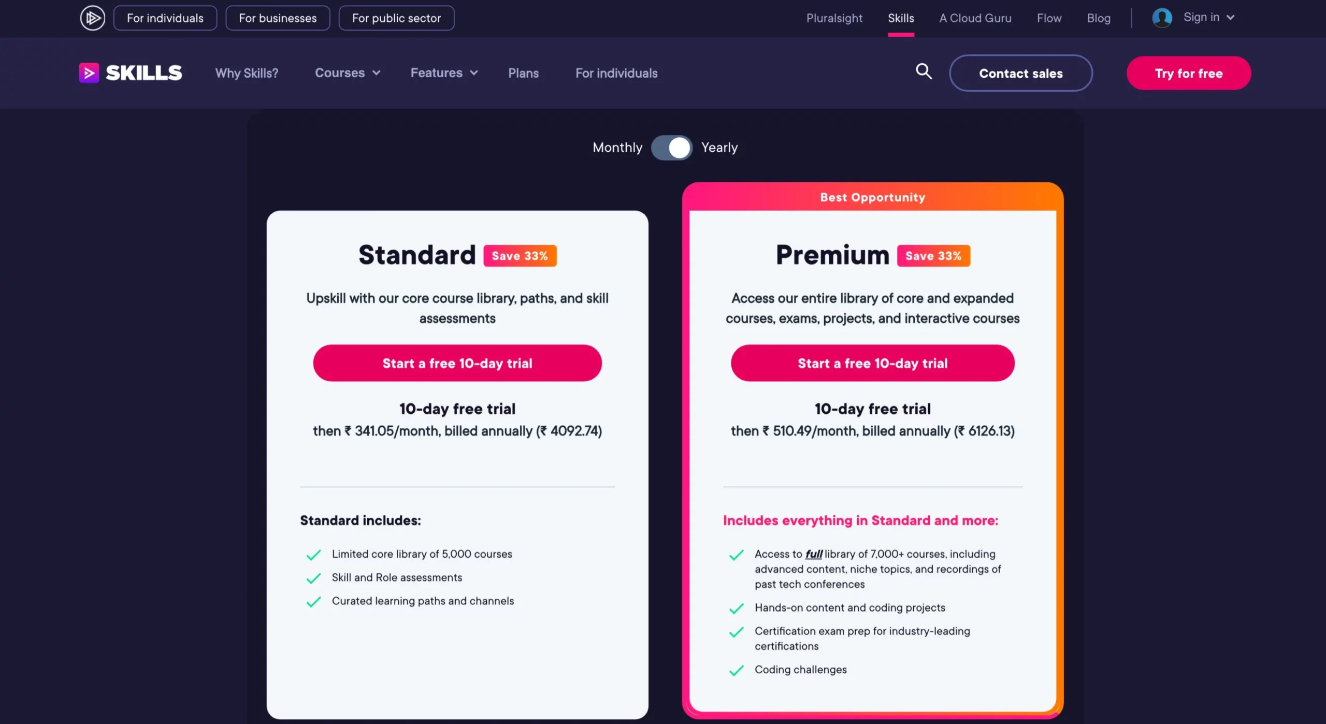Viewport: 1326px width, 724px height.
Task: Click Start a free 10-day trial Standard
Action: coord(456,363)
